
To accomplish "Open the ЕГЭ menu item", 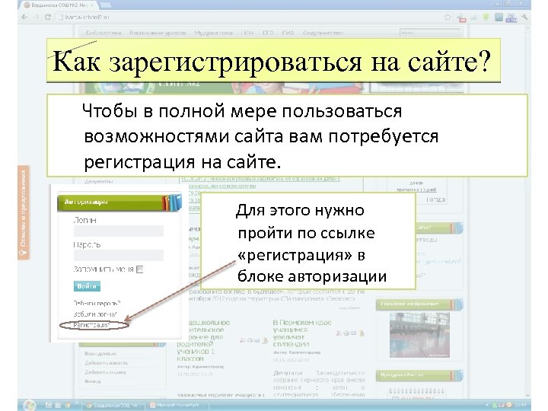I will pyautogui.click(x=268, y=33).
